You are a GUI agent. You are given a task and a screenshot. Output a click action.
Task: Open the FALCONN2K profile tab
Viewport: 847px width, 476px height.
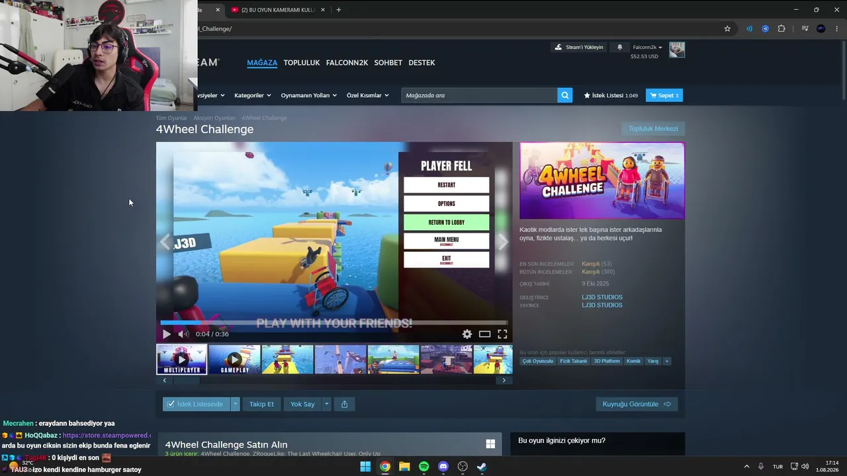[x=347, y=63]
